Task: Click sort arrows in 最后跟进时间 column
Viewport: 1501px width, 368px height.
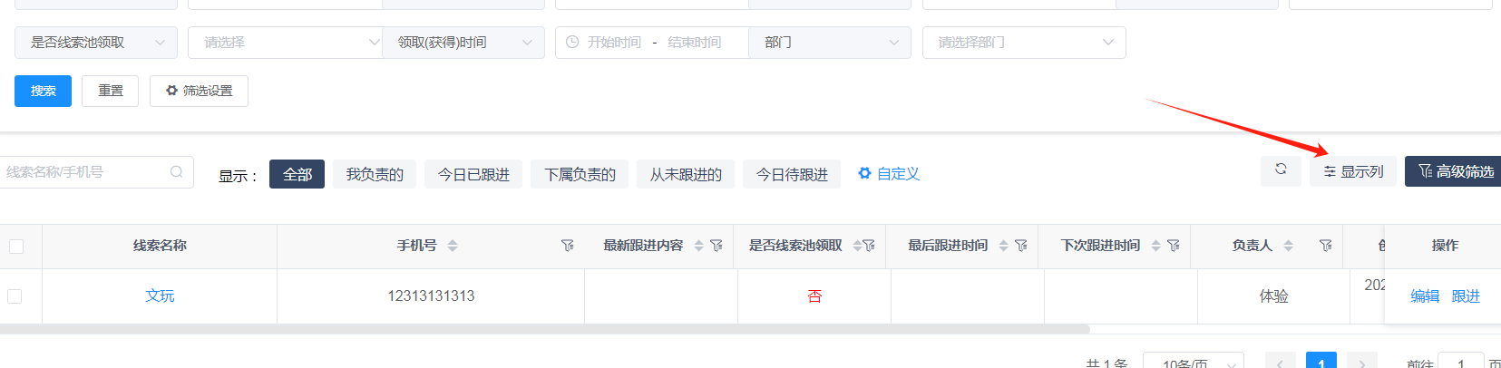Action: (x=1003, y=246)
